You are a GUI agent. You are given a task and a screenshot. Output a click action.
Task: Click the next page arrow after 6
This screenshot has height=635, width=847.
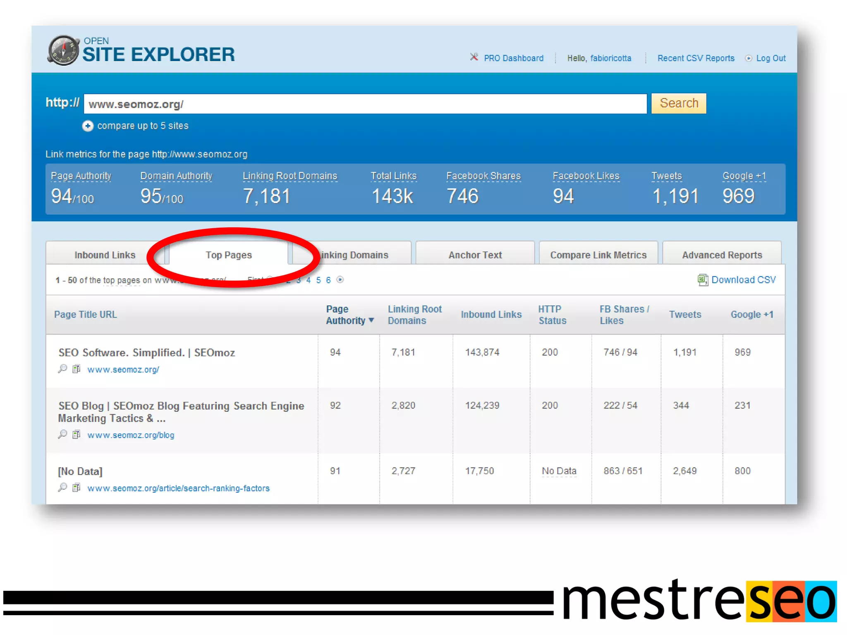coord(340,280)
